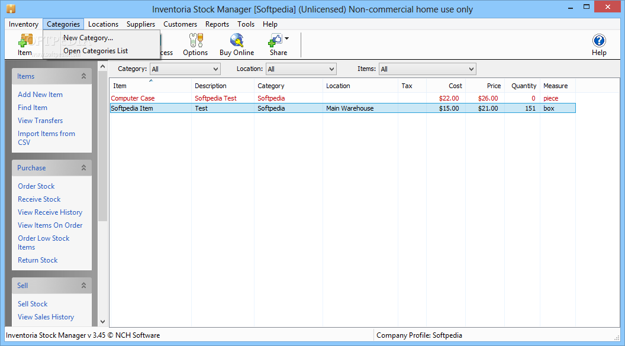Open the View Receive History link

click(50, 212)
